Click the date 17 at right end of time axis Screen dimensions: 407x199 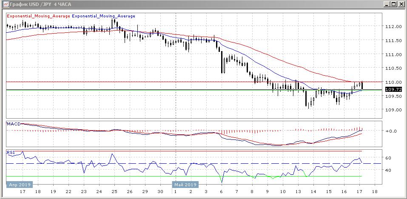pyautogui.click(x=359, y=192)
